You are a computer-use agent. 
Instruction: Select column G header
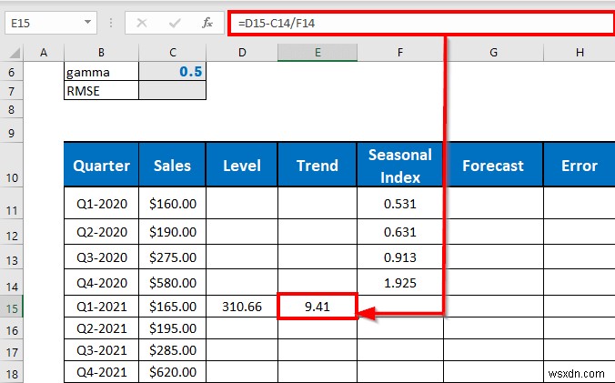click(x=493, y=52)
